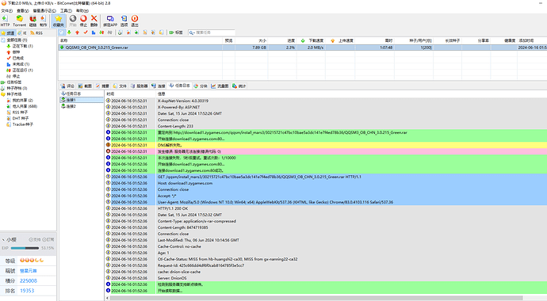547x301 pixels.
Task: Click the log panel horizontal scrollbar
Action: (x=316, y=298)
